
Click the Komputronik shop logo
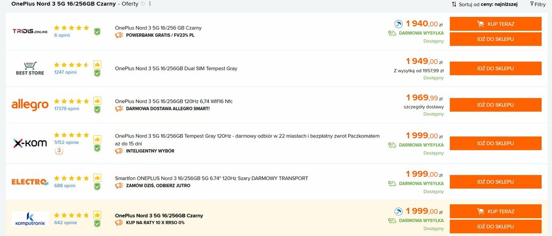[30, 219]
